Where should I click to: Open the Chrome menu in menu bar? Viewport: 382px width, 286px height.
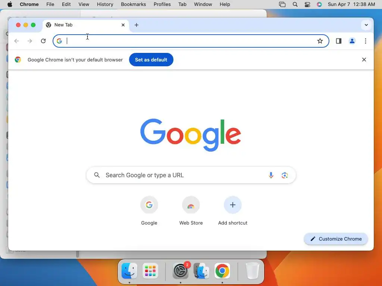(x=29, y=4)
